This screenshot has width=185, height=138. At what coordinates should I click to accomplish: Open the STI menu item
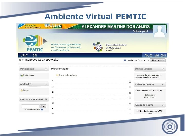(x=35, y=55)
